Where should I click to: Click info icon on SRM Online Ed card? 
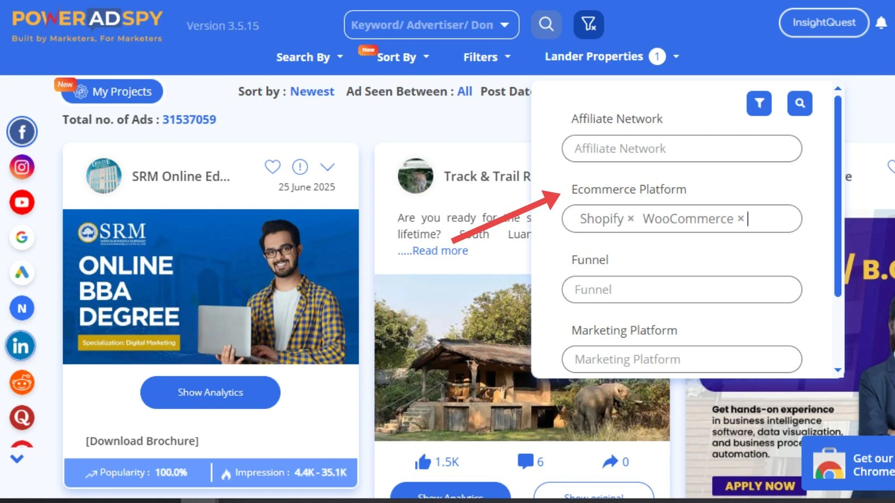(300, 167)
